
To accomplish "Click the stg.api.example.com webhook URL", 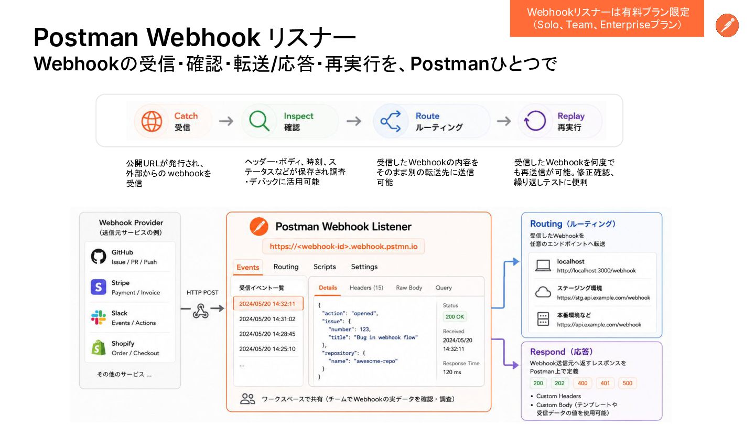I will click(603, 297).
